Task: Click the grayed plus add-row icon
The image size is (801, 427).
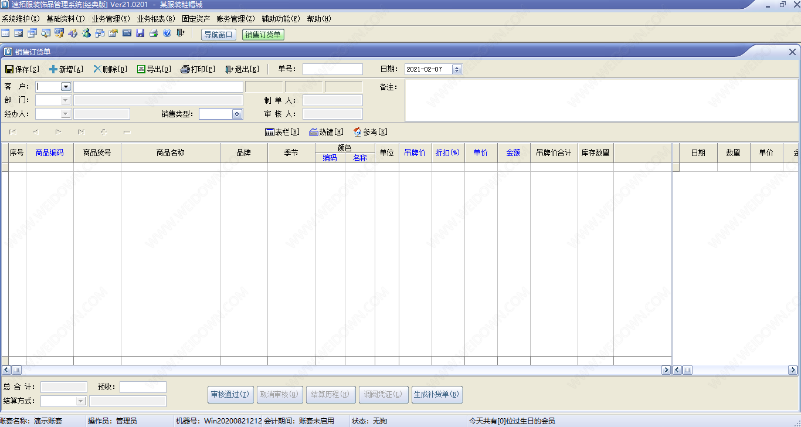Action: (x=104, y=132)
